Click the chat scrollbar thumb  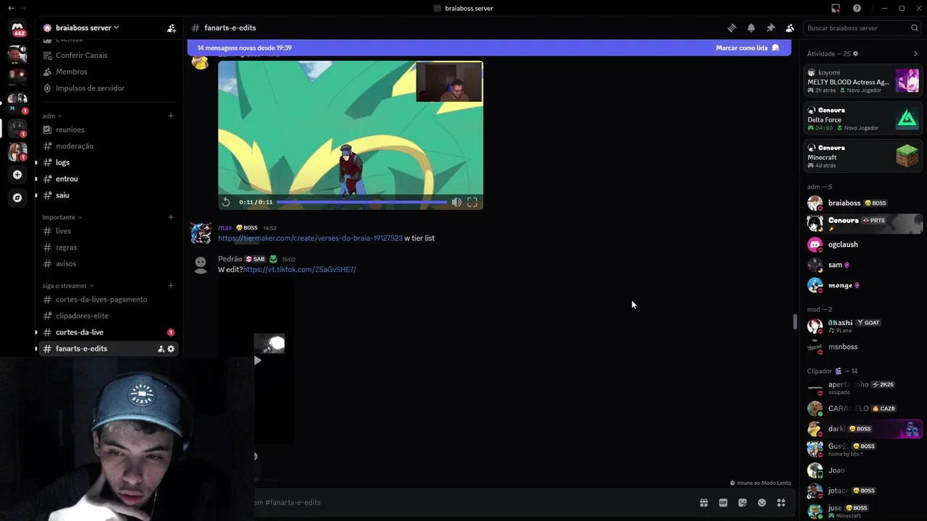click(x=794, y=322)
